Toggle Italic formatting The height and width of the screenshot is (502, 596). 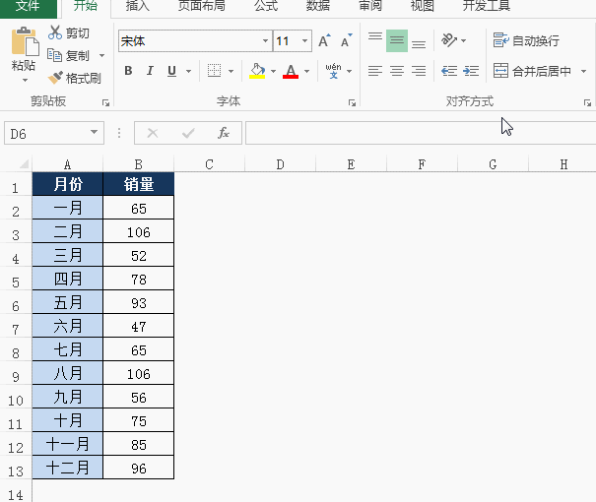[x=150, y=71]
